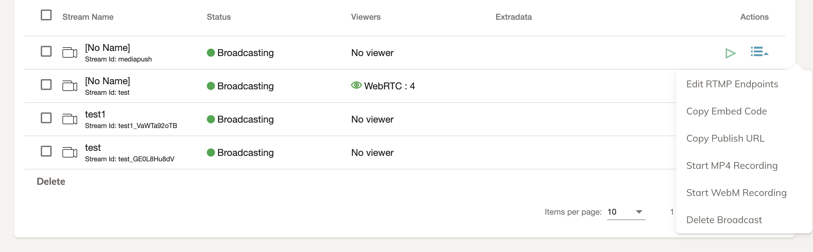Image resolution: width=813 pixels, height=252 pixels.
Task: Select the mediapush stream checkbox
Action: [x=46, y=52]
